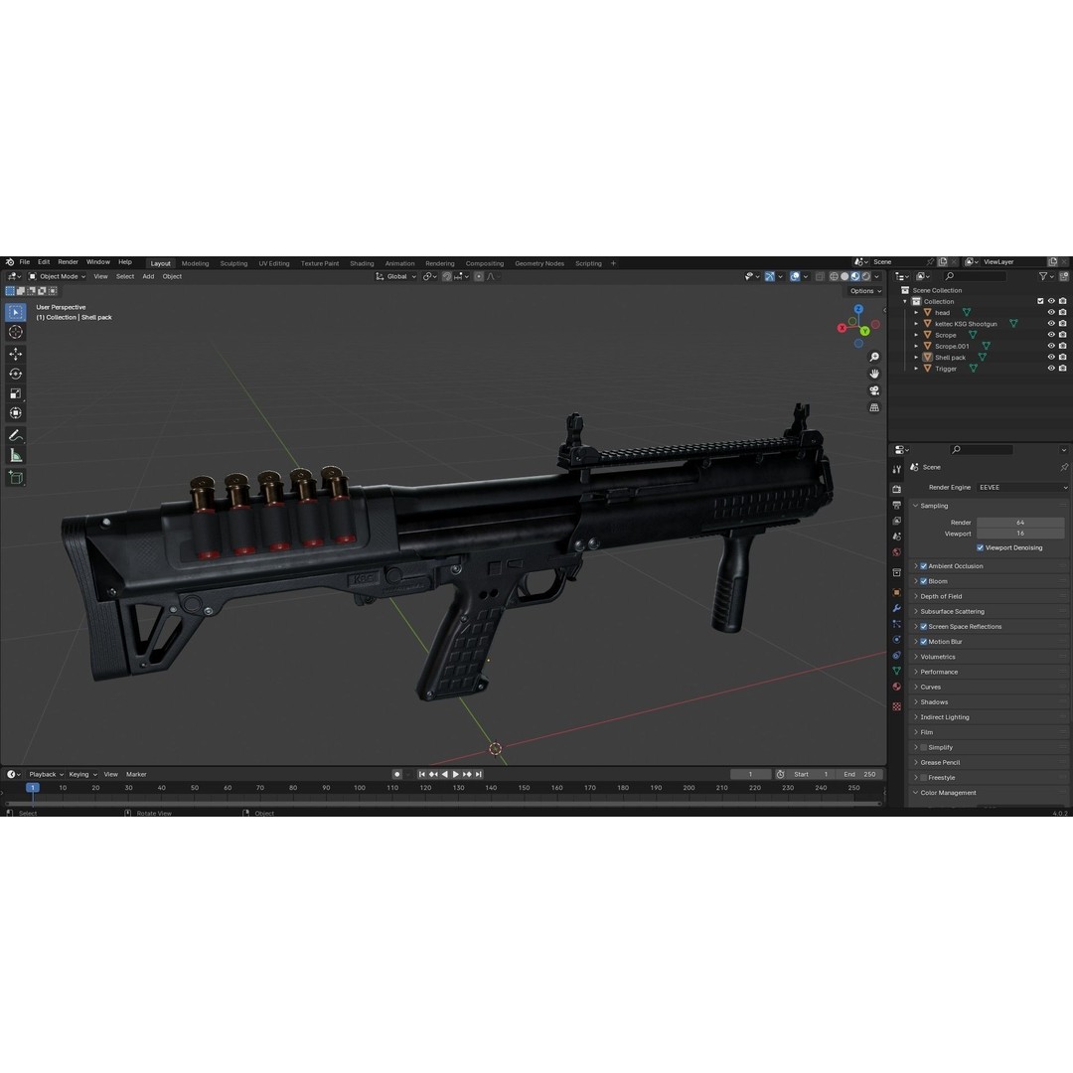
Task: Enable the Simplify checkbox
Action: (923, 747)
